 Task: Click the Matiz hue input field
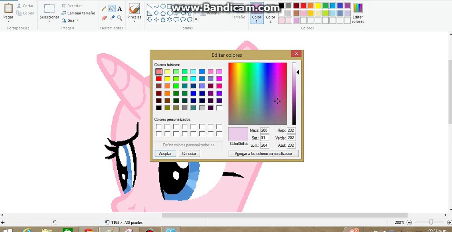click(x=265, y=130)
